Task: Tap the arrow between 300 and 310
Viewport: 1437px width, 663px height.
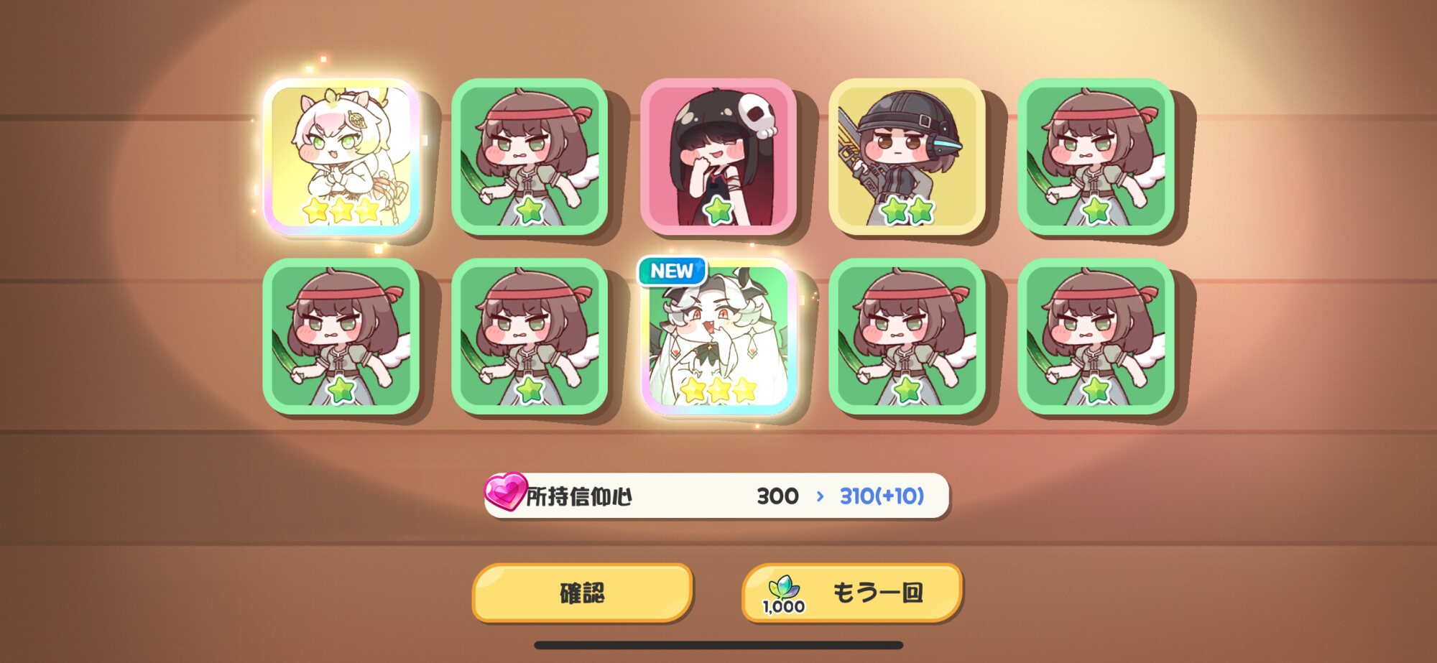Action: coord(820,496)
